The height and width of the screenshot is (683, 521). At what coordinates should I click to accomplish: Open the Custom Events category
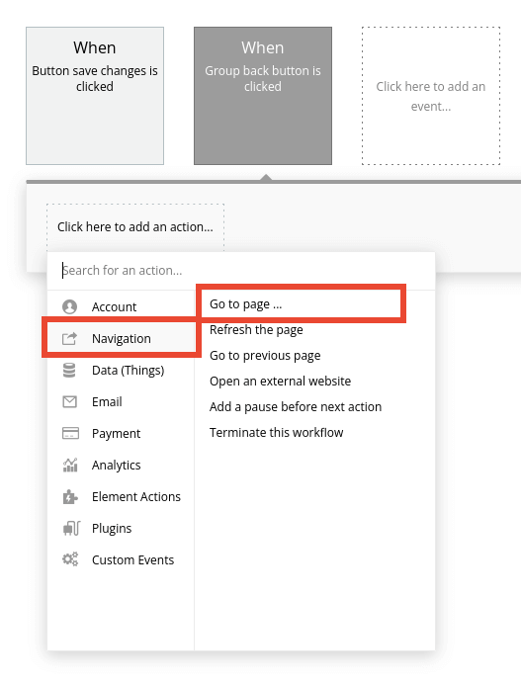132,559
